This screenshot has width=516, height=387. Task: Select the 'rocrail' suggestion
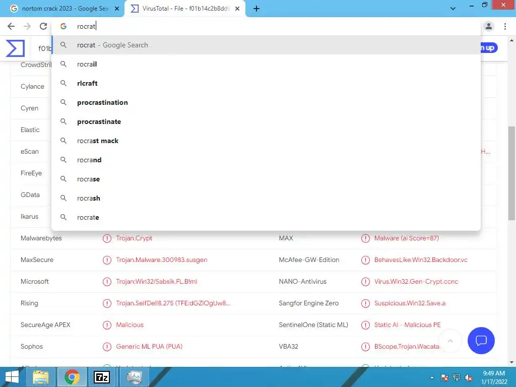[266, 64]
